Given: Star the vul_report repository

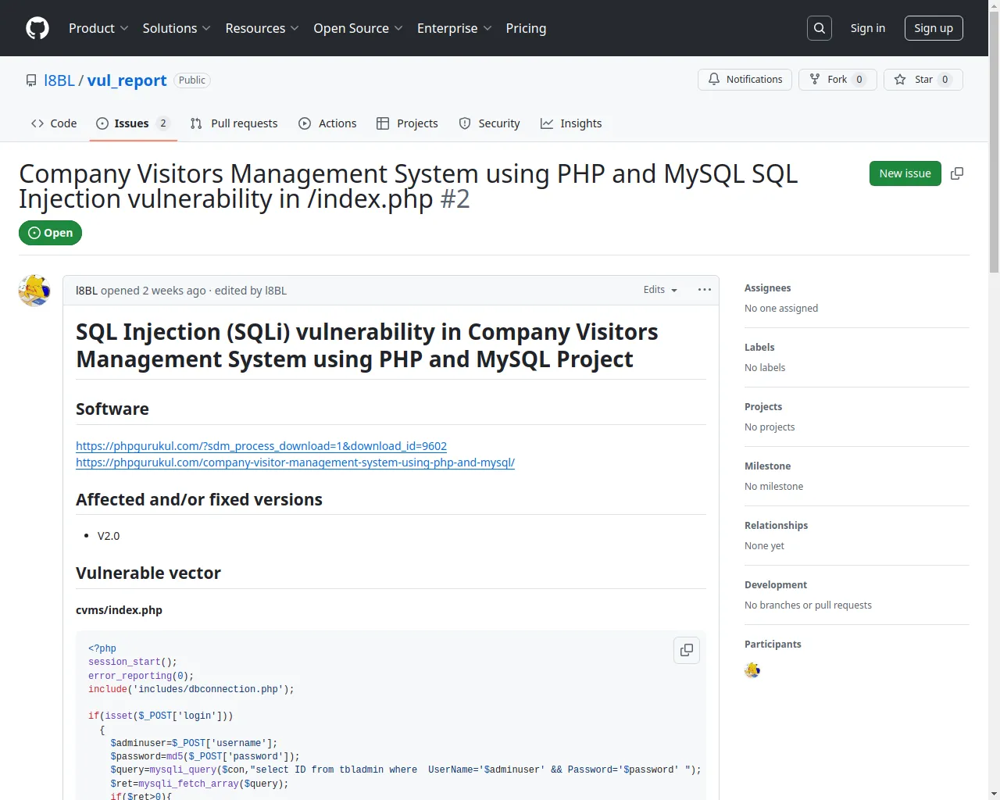Looking at the screenshot, I should tap(923, 80).
